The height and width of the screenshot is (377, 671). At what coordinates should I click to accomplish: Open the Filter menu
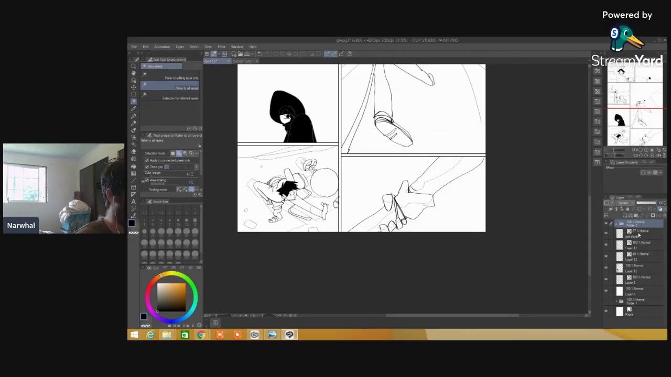pyautogui.click(x=221, y=47)
